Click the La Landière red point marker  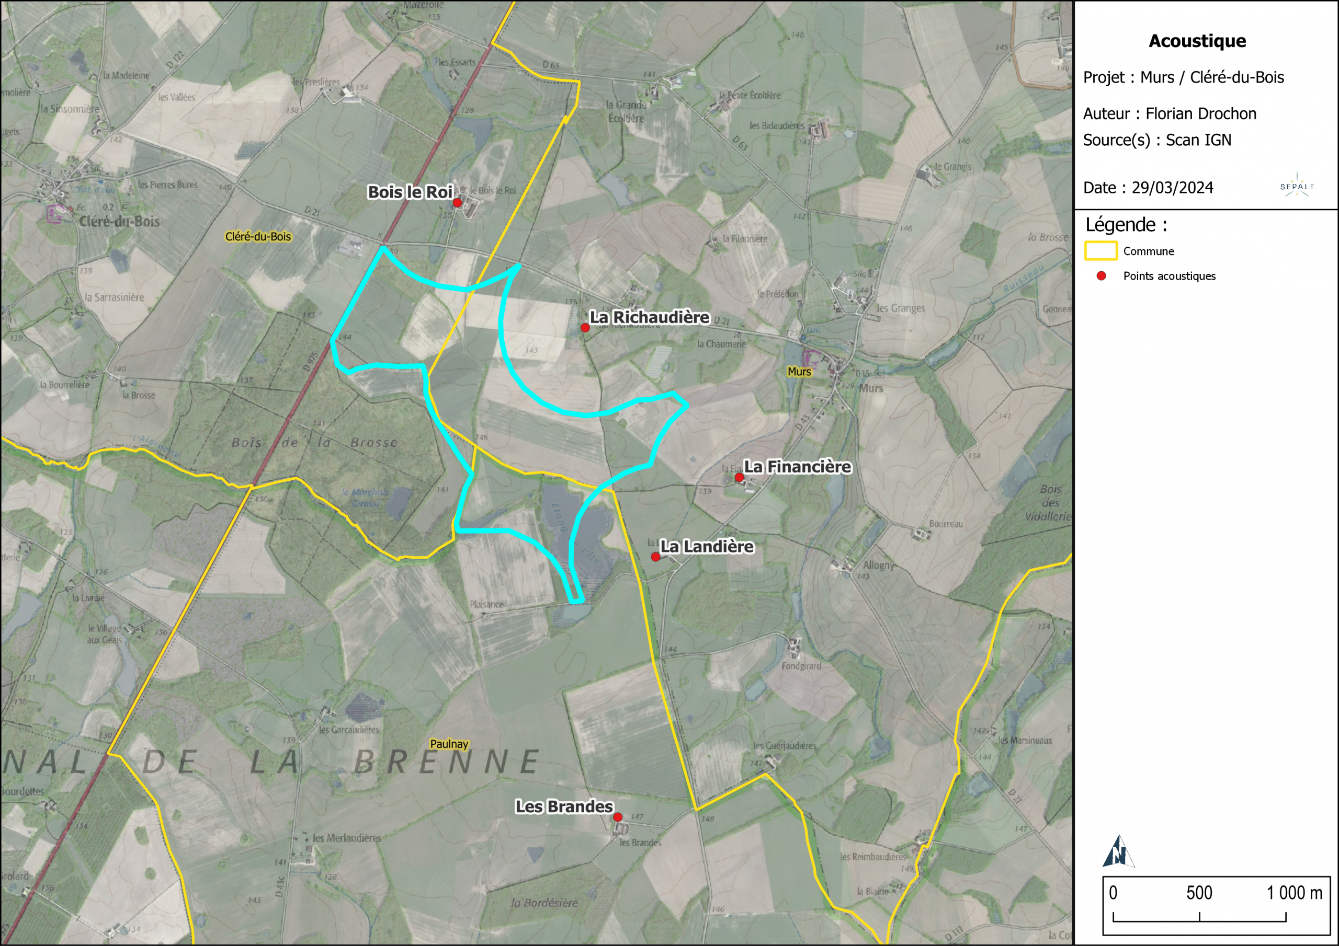pyautogui.click(x=655, y=557)
